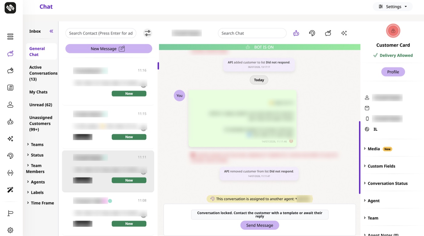Open the contact filter sliders icon
424x236 pixels.
point(147,33)
